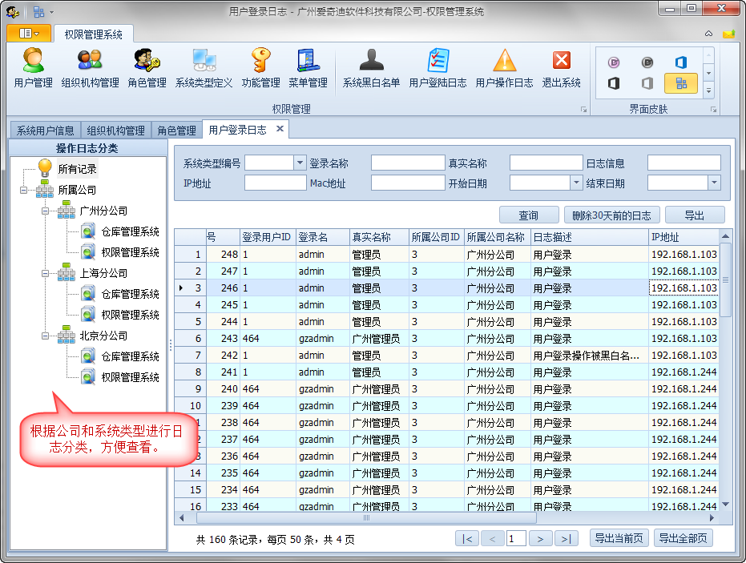
Task: Click the application menu button in orange
Action: tap(29, 33)
